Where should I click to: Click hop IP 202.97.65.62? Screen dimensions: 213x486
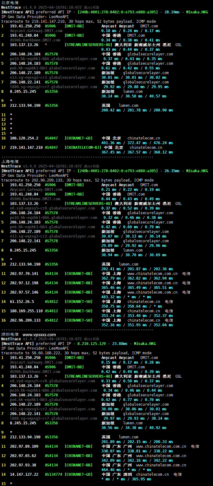point(23,456)
